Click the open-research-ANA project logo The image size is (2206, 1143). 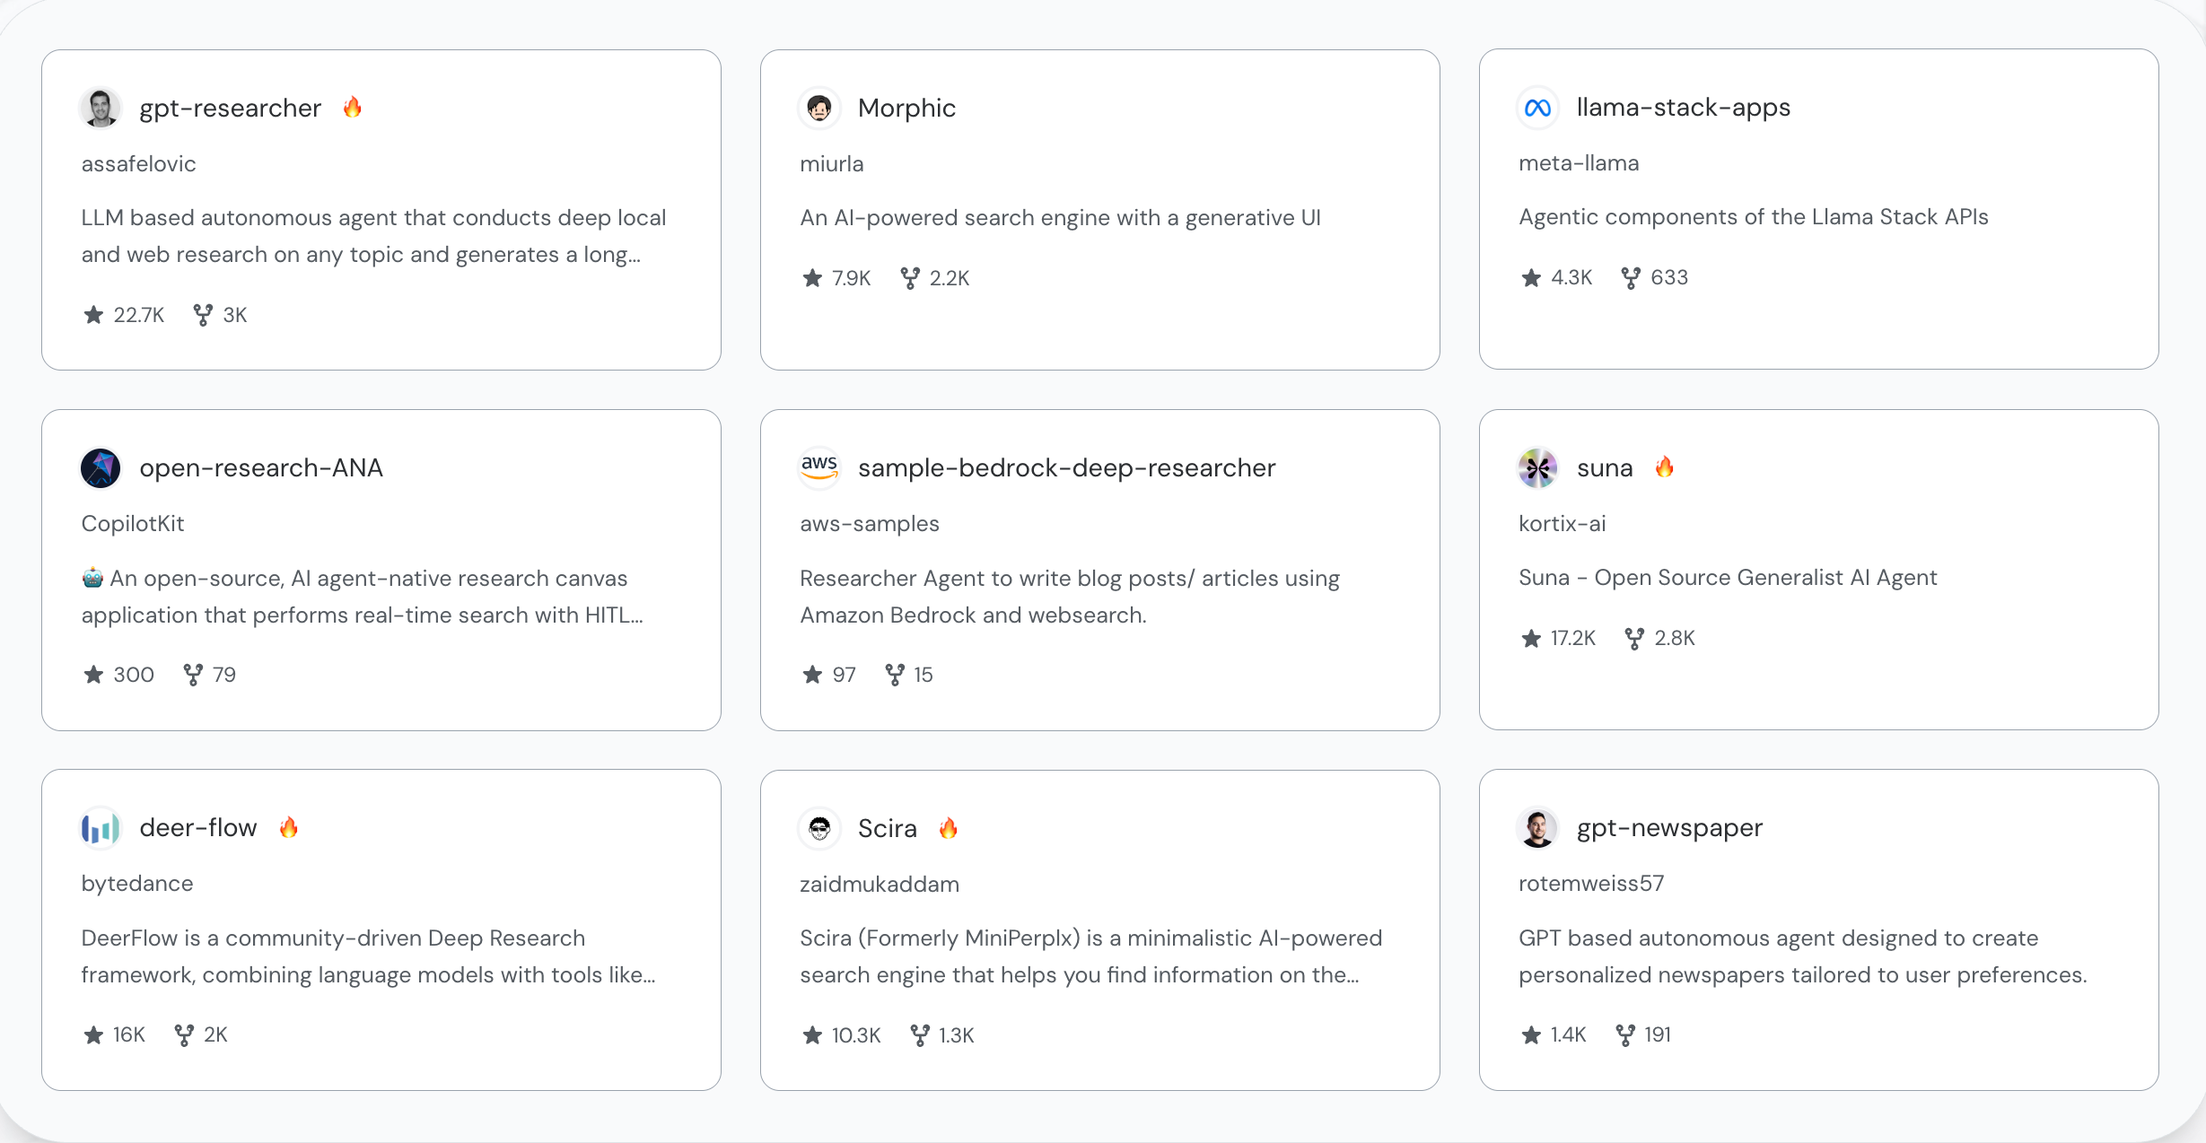[x=101, y=468]
